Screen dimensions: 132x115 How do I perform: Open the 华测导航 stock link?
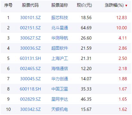pos(60,38)
